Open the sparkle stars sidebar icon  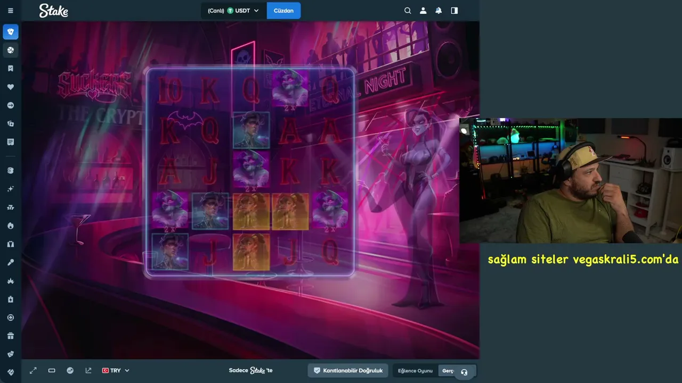coord(11,189)
